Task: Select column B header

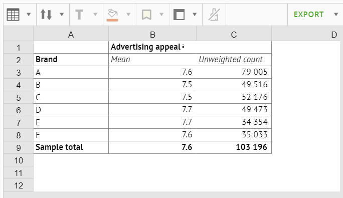Action: coord(152,35)
